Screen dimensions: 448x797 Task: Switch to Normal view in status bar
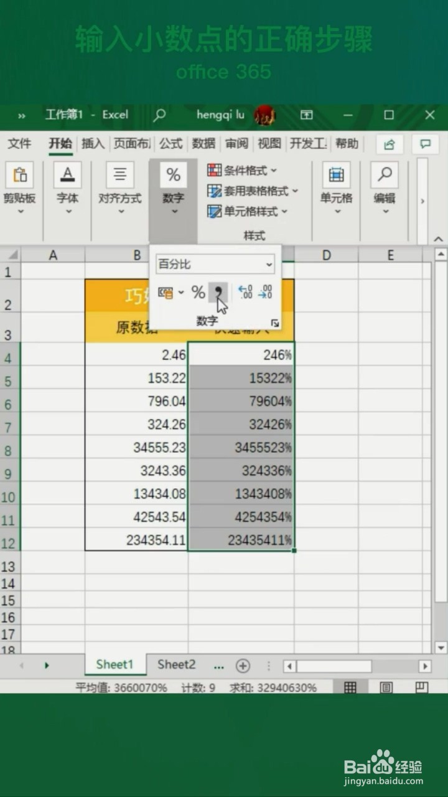pos(350,687)
